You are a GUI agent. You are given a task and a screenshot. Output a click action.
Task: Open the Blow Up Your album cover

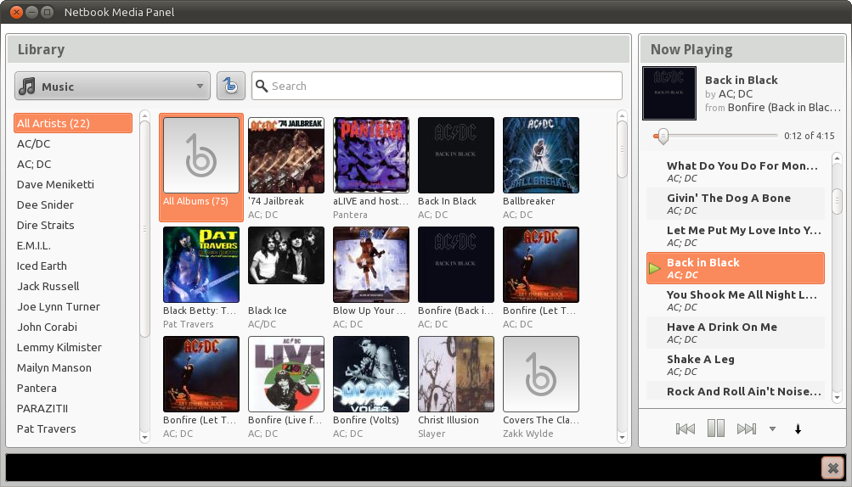371,265
